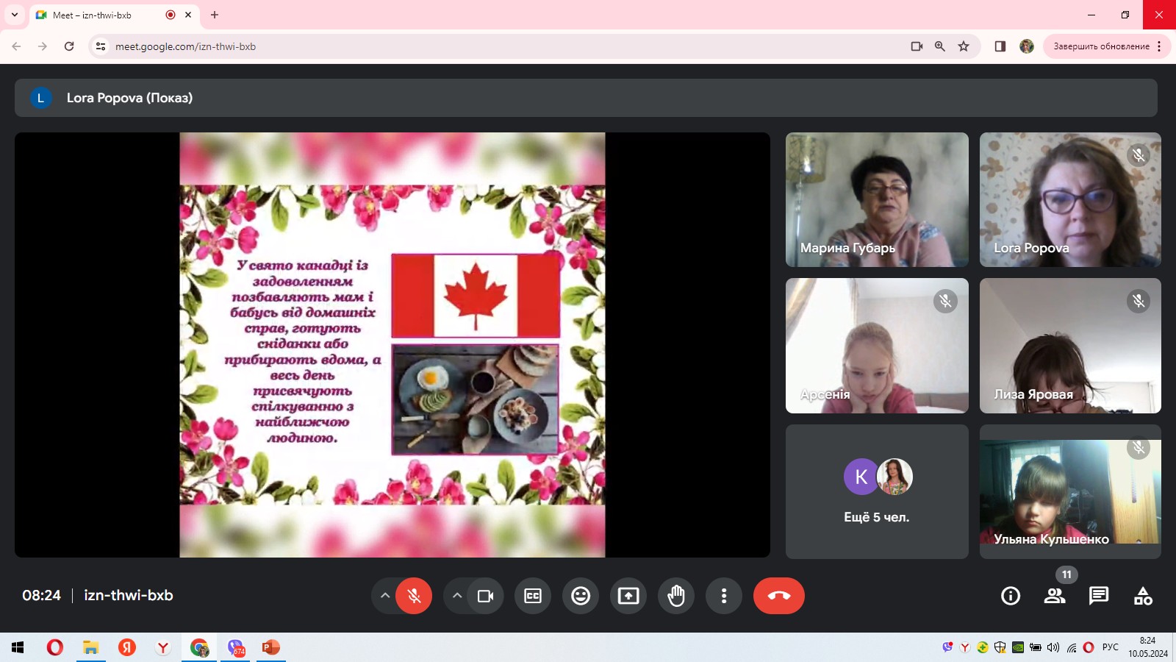Toggle the camera off
1176x662 pixels.
click(485, 596)
